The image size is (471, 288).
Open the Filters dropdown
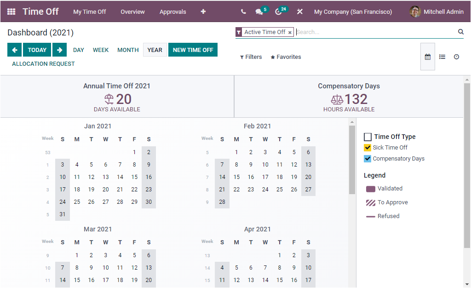(251, 57)
